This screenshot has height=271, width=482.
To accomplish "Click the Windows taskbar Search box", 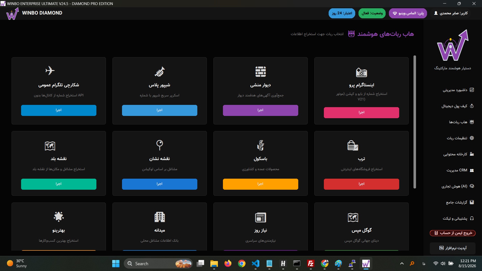I will tap(158, 263).
